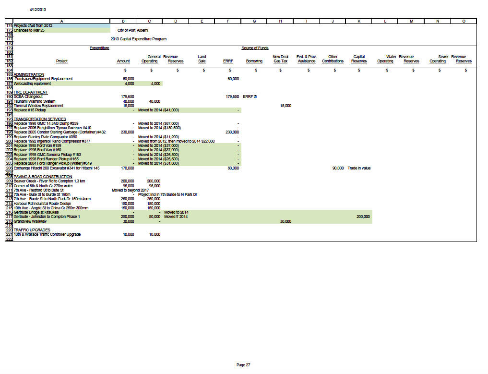
Task: Click the 'Source of Funds' heading
Action: [x=255, y=48]
